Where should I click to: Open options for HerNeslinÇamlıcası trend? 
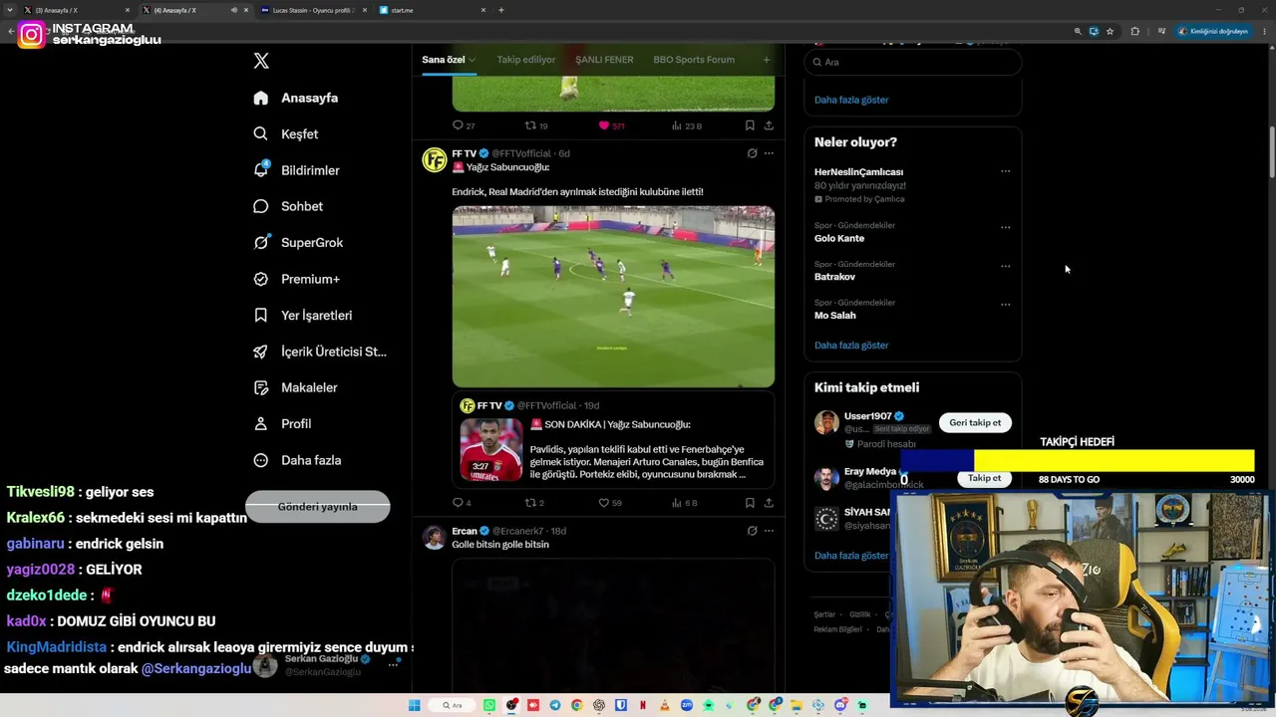click(x=1005, y=171)
